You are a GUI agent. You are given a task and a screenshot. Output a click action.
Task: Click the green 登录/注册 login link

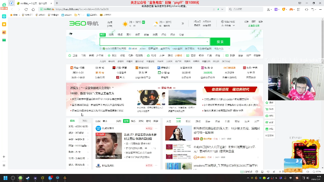click(254, 26)
